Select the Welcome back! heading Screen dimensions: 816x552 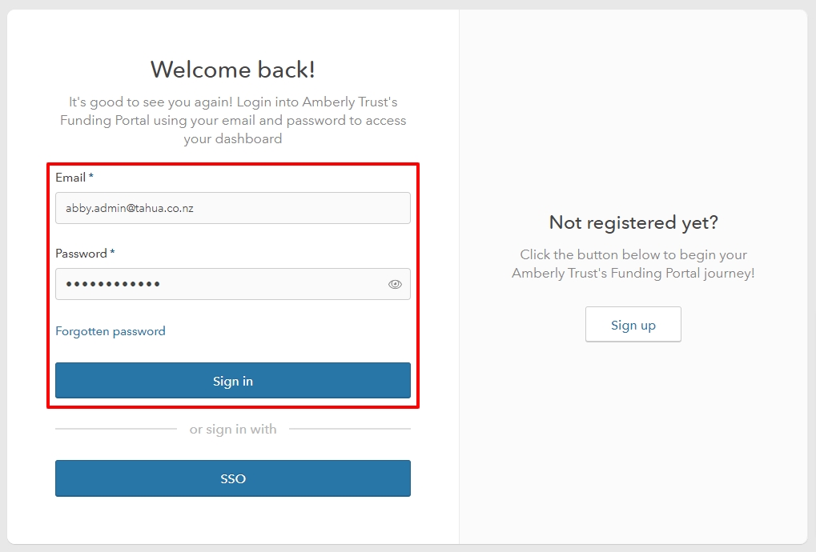[232, 70]
